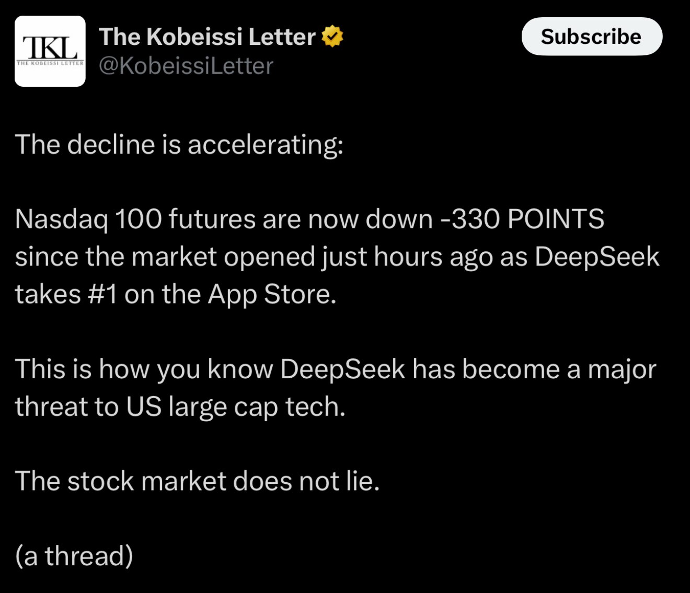This screenshot has height=593, width=690.
Task: Click the word "major" in tweet
Action: (x=622, y=370)
